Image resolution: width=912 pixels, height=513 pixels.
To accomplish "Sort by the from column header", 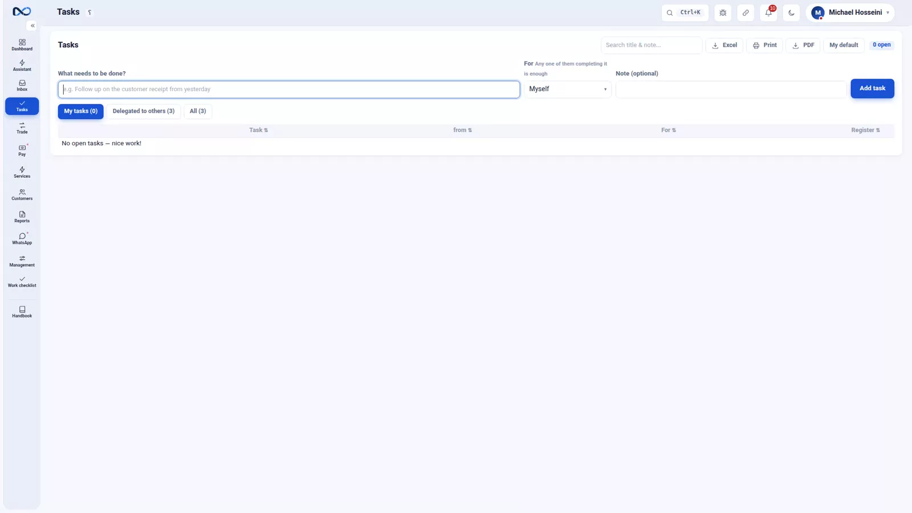I will pos(462,131).
